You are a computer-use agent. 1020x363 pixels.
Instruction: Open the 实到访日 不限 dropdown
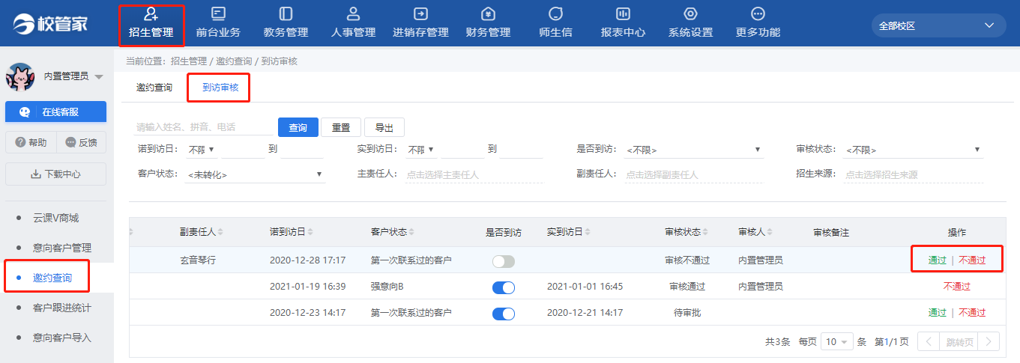(421, 150)
